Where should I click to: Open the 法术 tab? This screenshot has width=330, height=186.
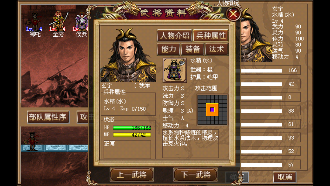pos(217,49)
